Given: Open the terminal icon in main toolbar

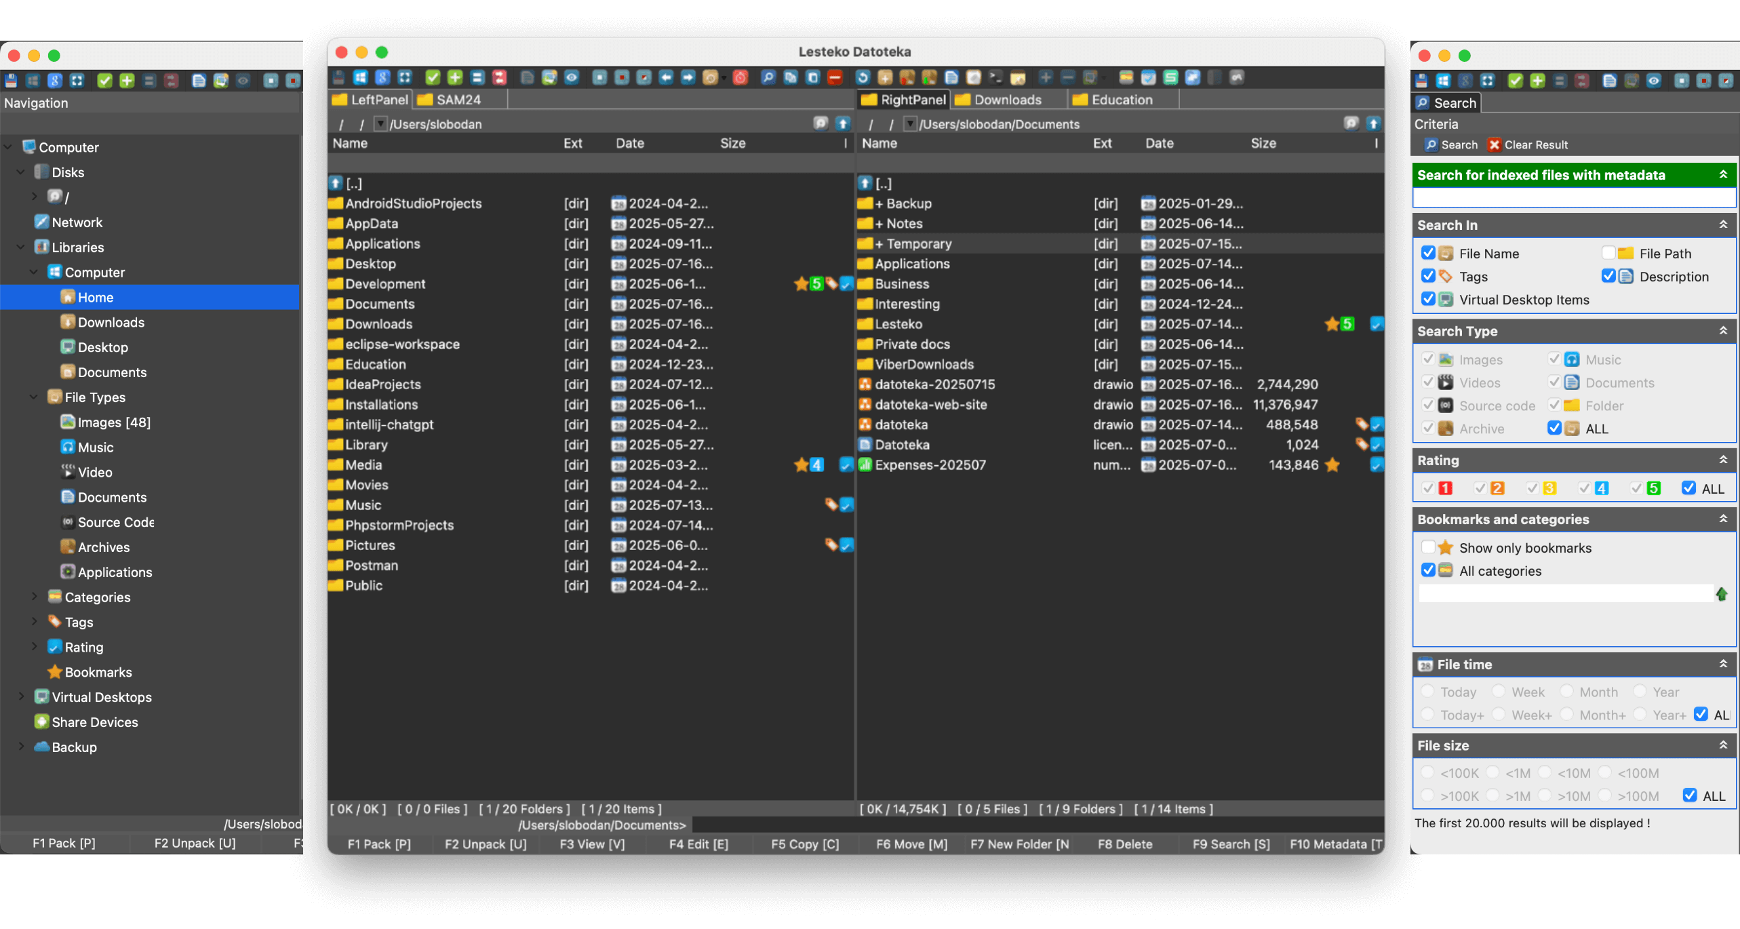Looking at the screenshot, I should coord(995,77).
